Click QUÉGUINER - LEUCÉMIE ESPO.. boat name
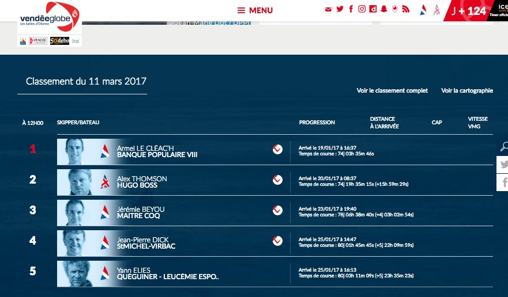Viewport: 508px width, 297px height. tap(168, 277)
